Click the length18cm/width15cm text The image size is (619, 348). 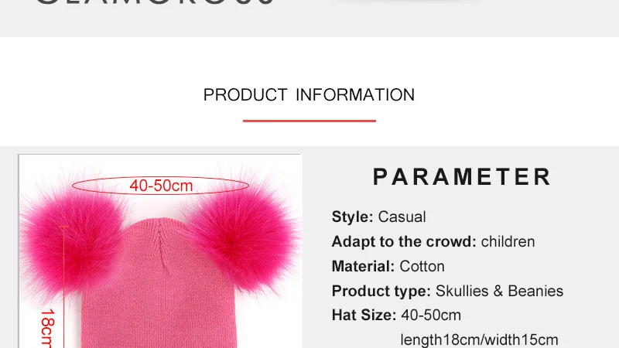tap(479, 339)
